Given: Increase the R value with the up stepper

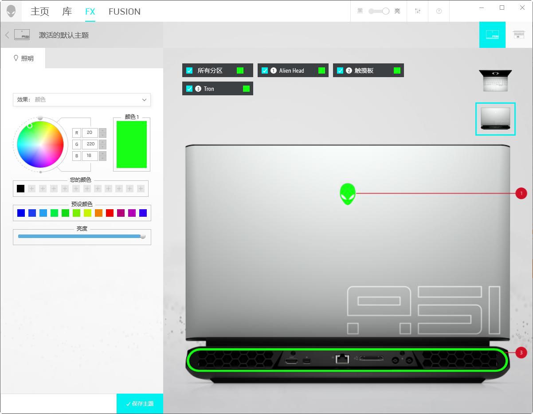Looking at the screenshot, I should click(x=102, y=130).
